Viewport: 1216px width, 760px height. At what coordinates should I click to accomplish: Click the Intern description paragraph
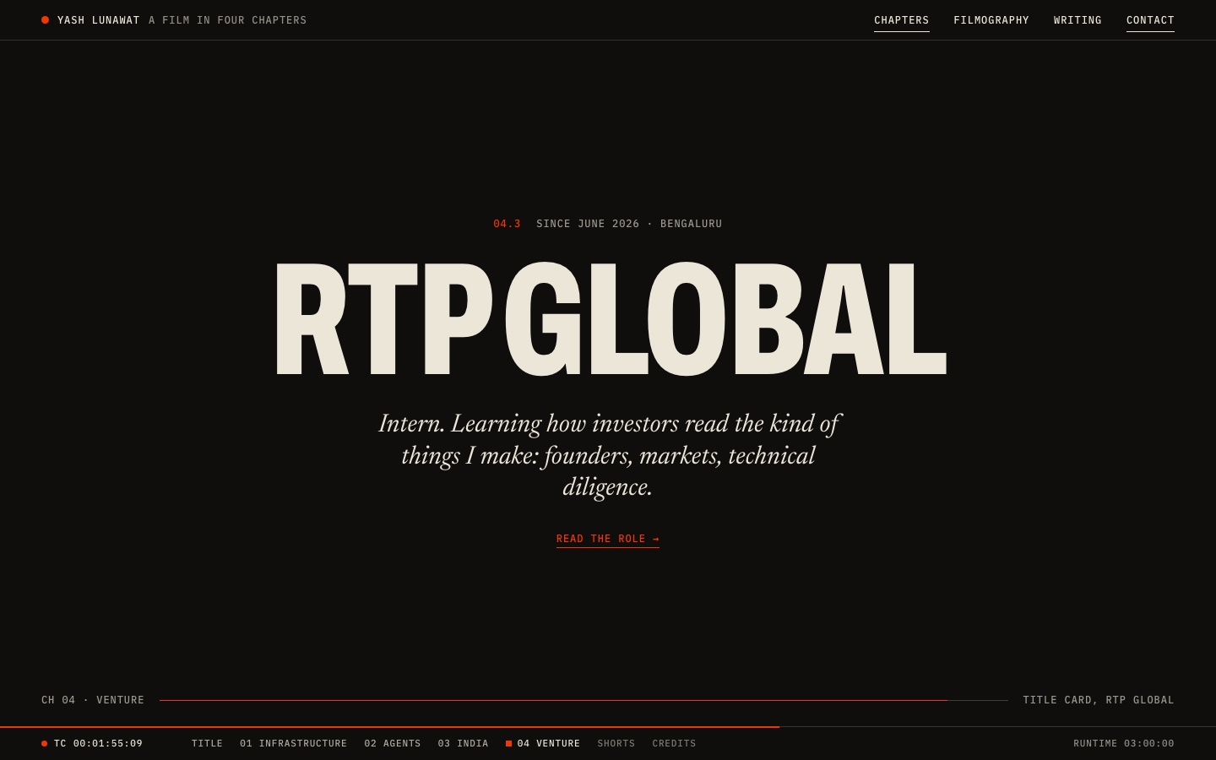click(x=608, y=455)
